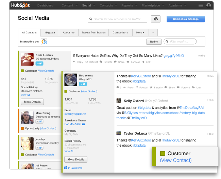Open the View Contact link in Customer callout
This screenshot has width=221, height=179.
tap(176, 160)
